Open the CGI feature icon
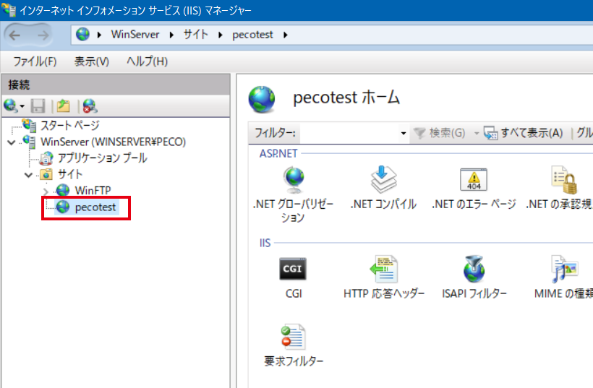Image resolution: width=593 pixels, height=388 pixels. pos(293,270)
